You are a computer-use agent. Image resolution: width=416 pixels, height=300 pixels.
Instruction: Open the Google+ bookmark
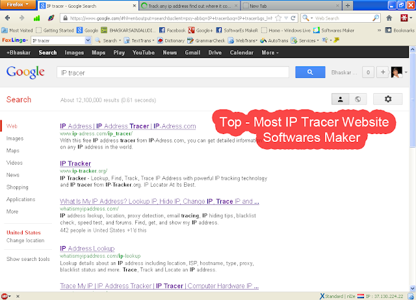201,31
